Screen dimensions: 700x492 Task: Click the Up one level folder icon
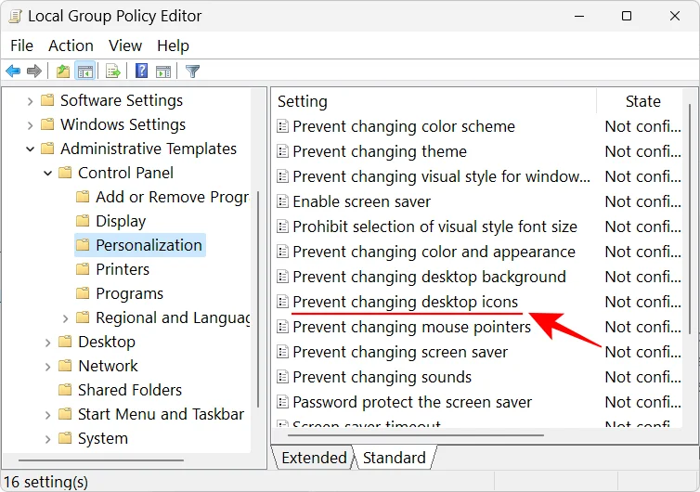coord(63,71)
